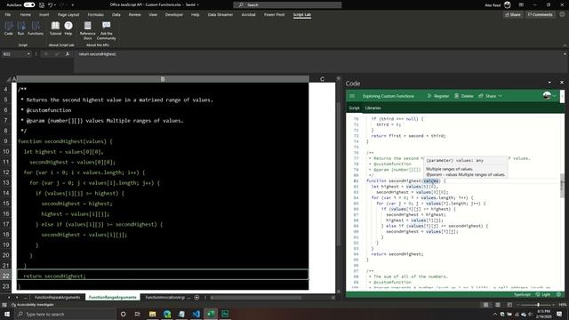Toggle the Light theme in Code pane footer

(x=543, y=294)
